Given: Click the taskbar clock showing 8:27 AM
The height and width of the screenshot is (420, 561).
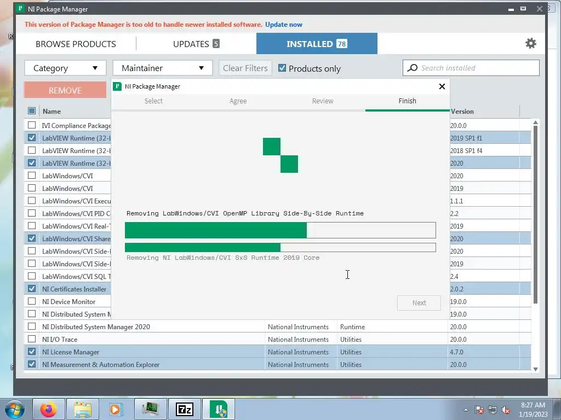Looking at the screenshot, I should click(533, 409).
